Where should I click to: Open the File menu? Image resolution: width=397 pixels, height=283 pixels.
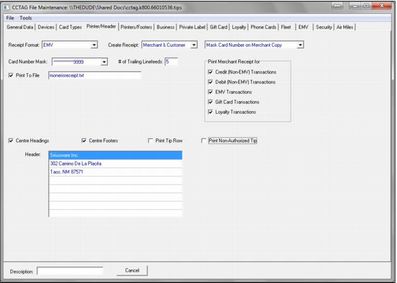[10, 18]
